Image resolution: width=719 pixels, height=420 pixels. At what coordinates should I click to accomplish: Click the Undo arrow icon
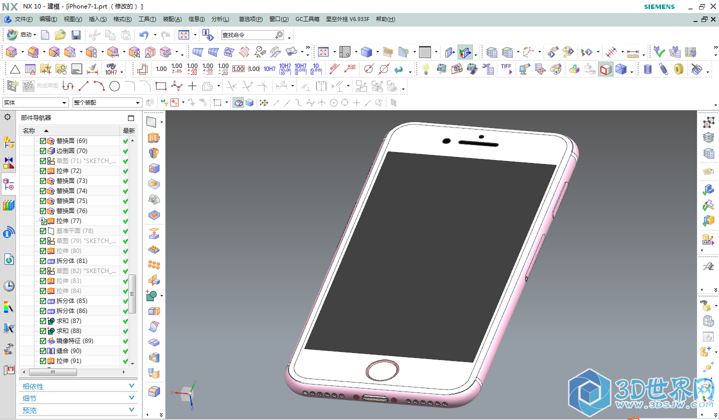(144, 34)
